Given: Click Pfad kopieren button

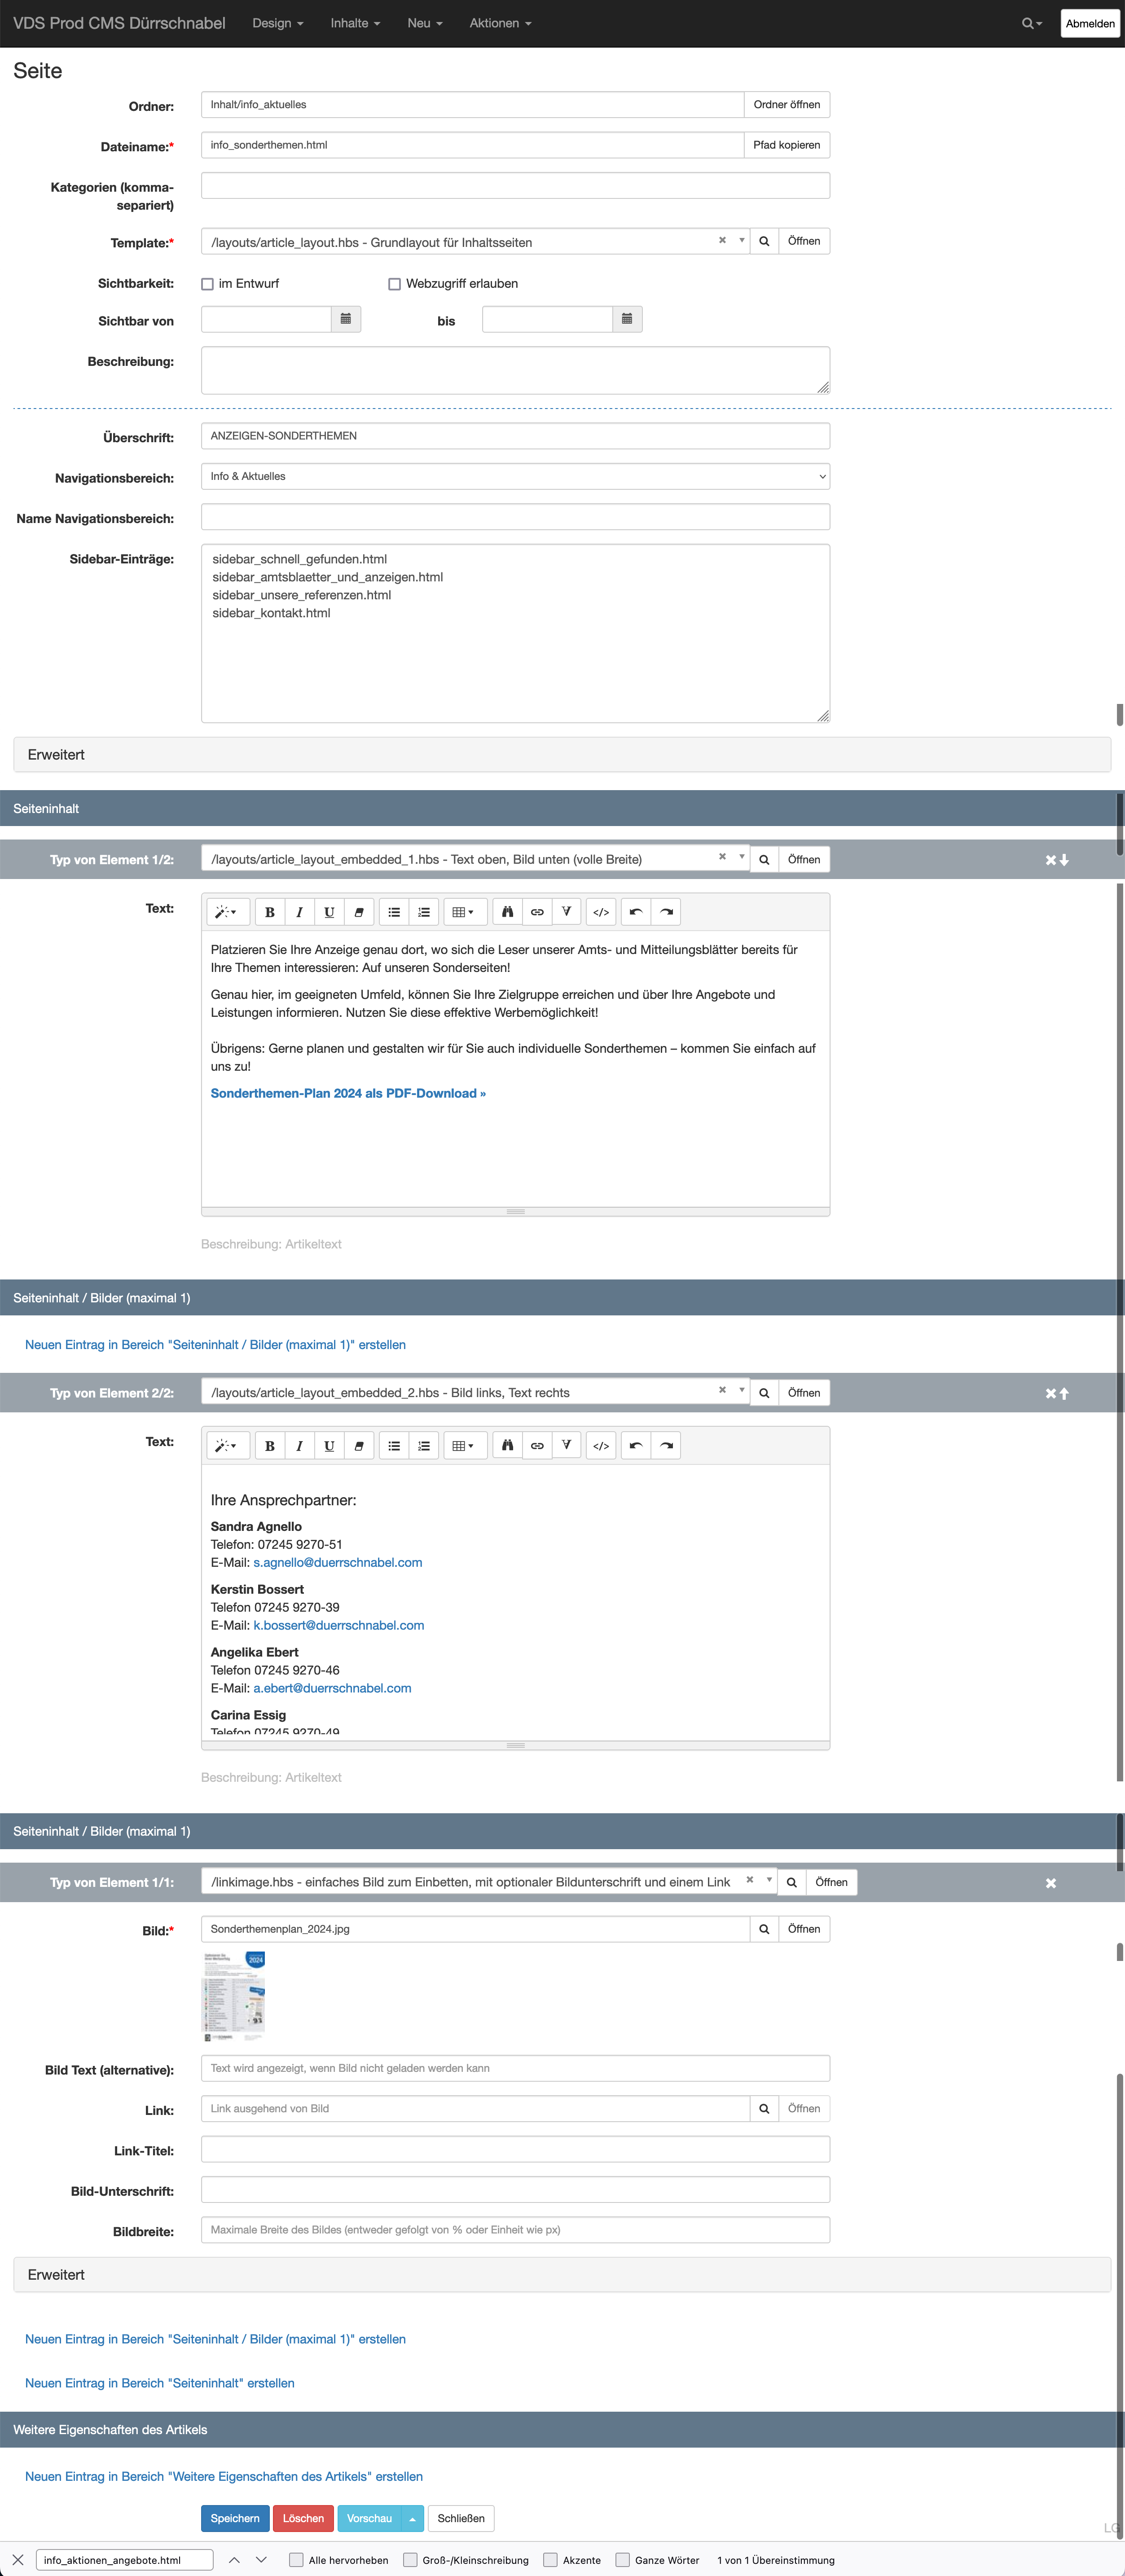Looking at the screenshot, I should tap(787, 145).
